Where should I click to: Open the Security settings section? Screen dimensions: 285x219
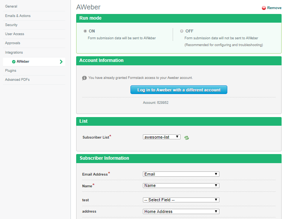11,25
